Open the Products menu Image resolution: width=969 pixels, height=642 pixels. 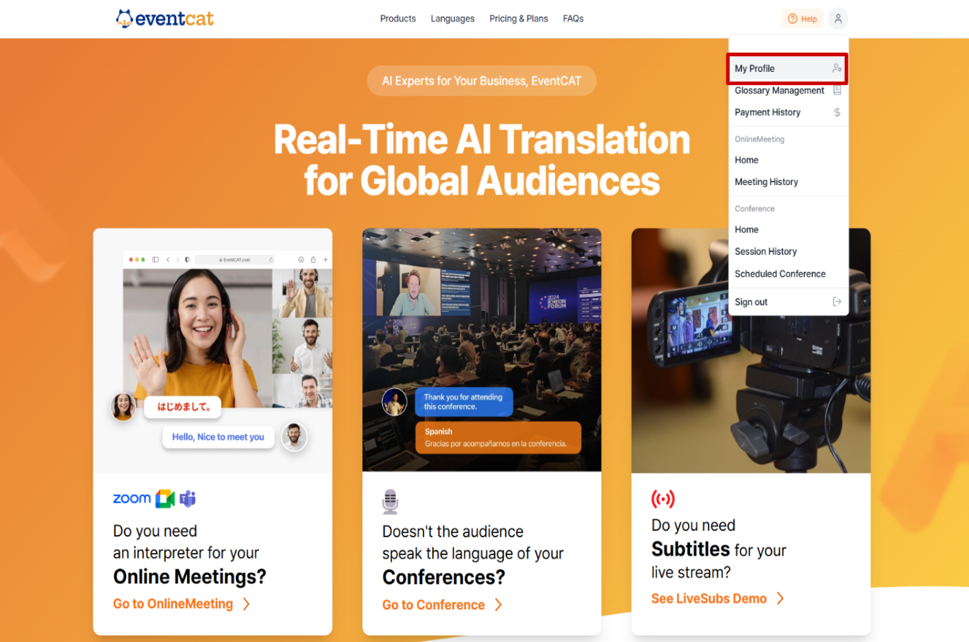(397, 18)
